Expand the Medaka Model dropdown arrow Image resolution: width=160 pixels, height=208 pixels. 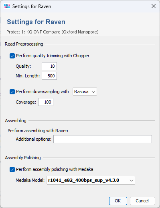132,180
